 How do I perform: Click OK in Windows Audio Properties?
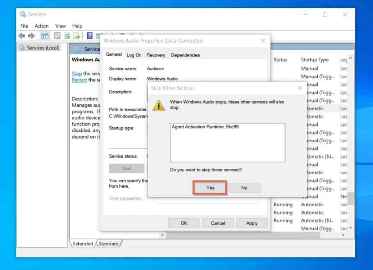click(184, 223)
